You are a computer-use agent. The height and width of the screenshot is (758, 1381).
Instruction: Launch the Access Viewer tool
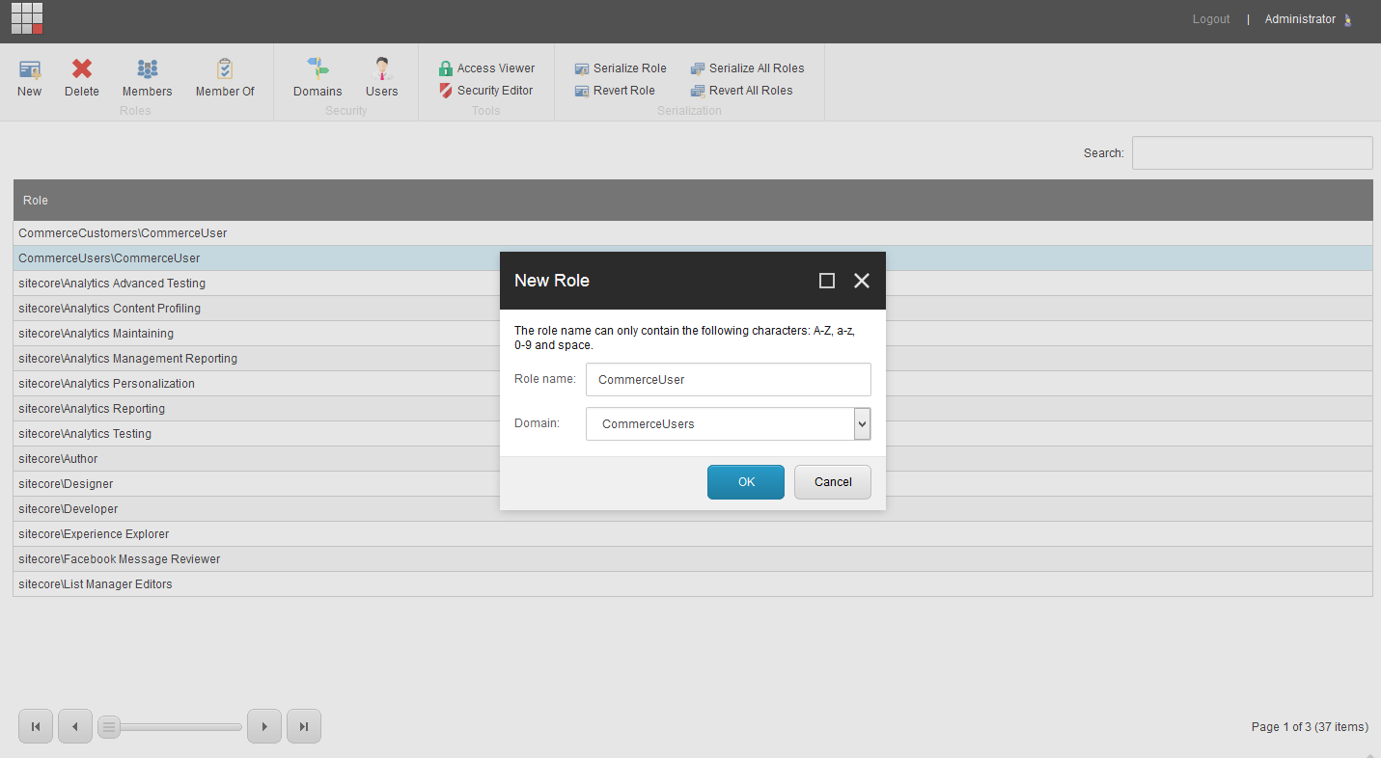487,68
